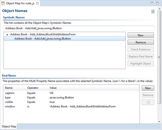The width and height of the screenshot is (162, 130).
Task: Maximize the editor view pane
Action: (x=157, y=3)
